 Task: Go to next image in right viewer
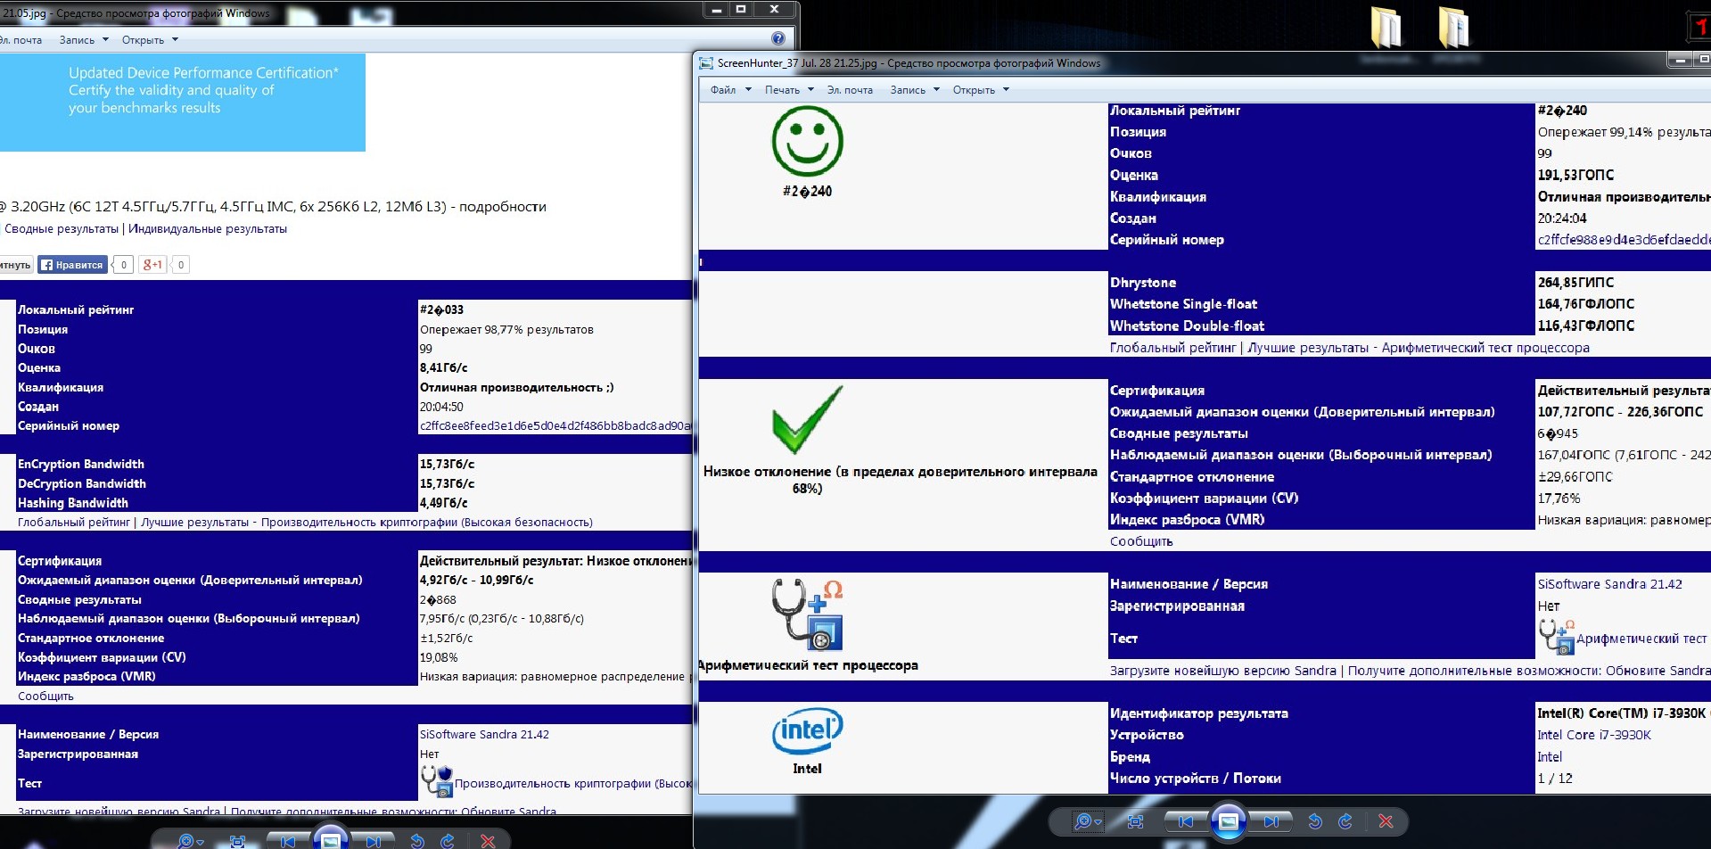(1271, 821)
